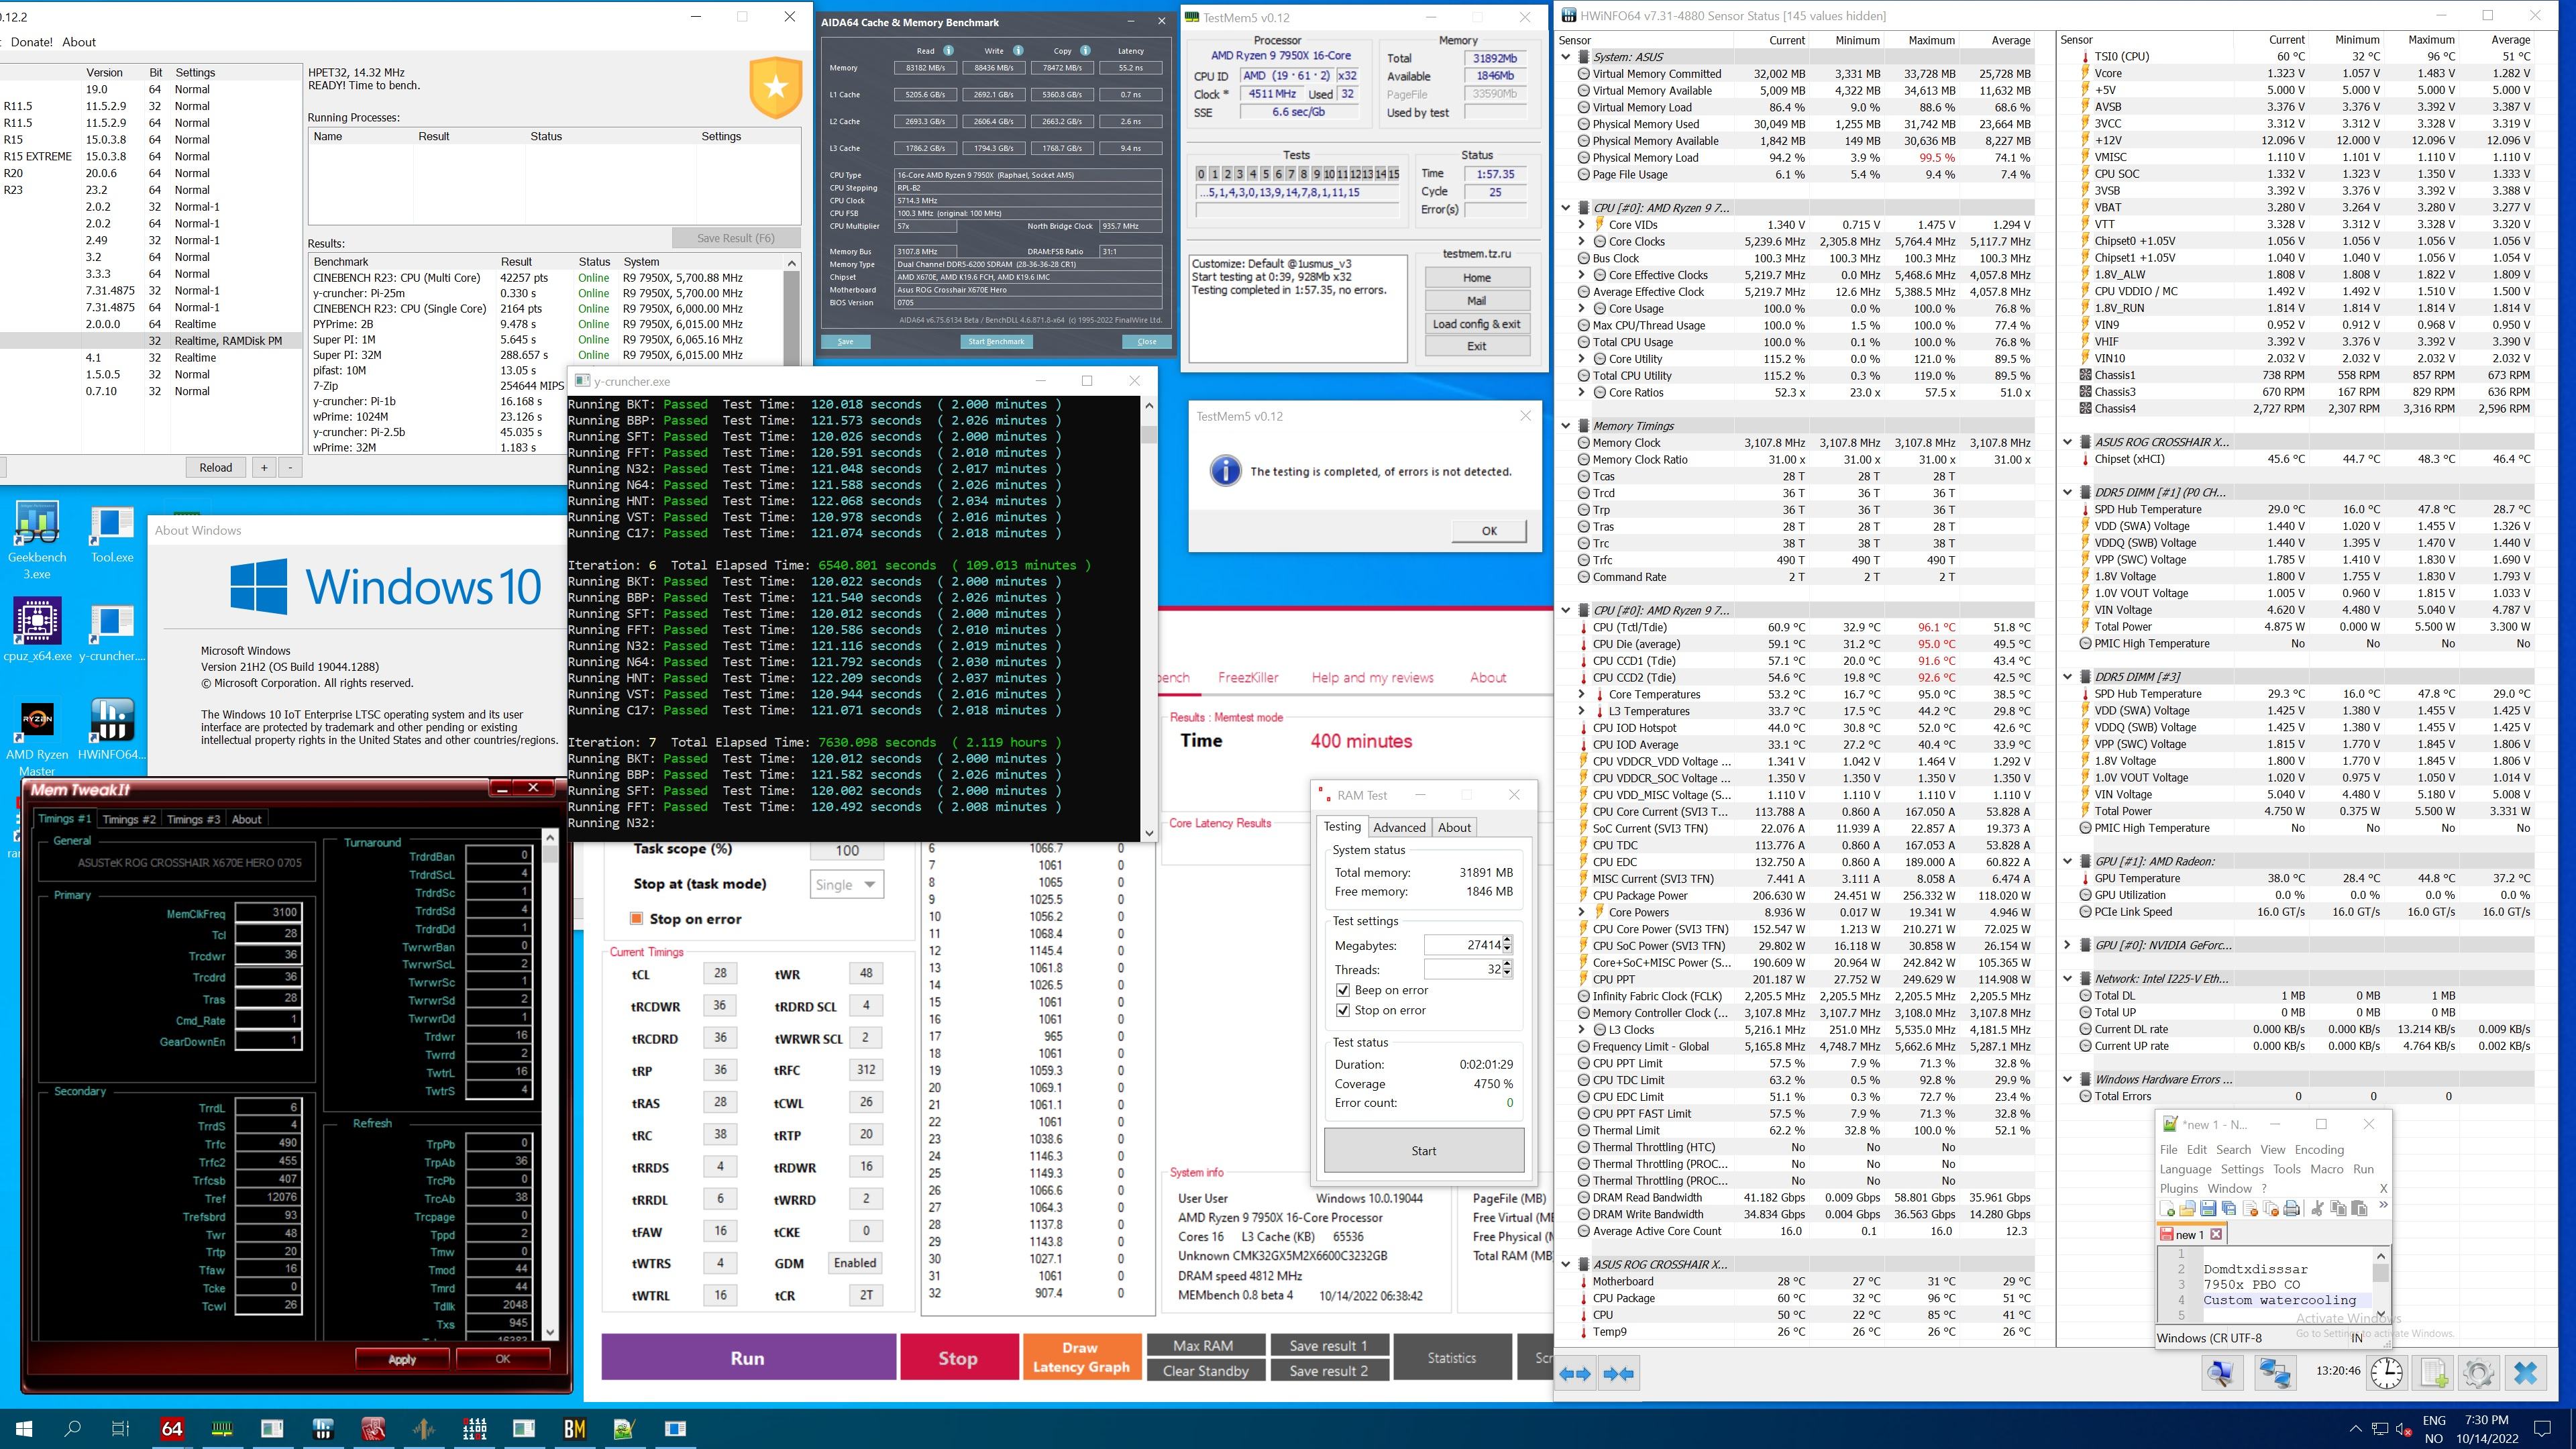
Task: Click HWiNFO collapse-columns arrows icon
Action: [1618, 1374]
